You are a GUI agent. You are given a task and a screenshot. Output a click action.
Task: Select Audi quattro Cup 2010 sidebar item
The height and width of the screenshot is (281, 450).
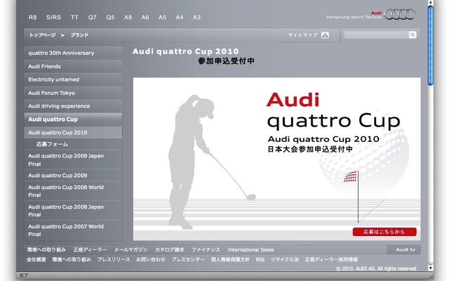coord(73,133)
